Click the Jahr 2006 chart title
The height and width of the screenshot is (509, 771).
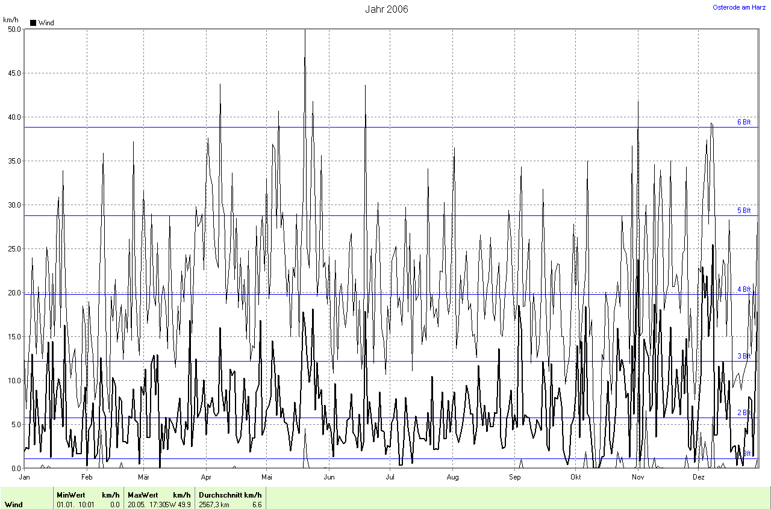(386, 9)
